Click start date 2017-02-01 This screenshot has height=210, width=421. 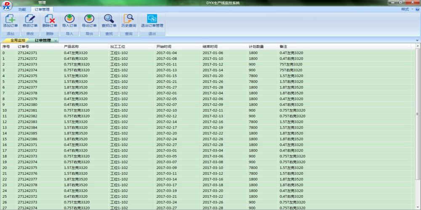click(167, 93)
